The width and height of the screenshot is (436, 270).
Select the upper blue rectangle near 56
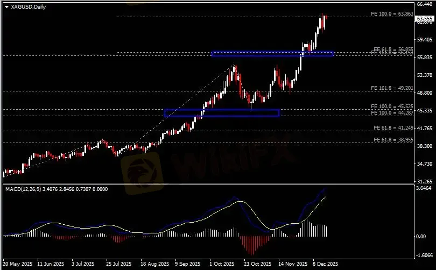(x=272, y=54)
